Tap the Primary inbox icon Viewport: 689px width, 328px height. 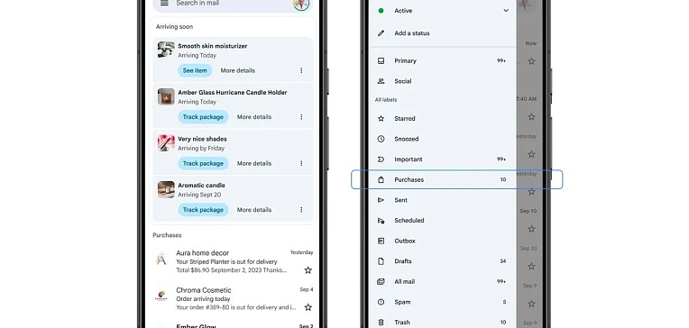(x=381, y=61)
